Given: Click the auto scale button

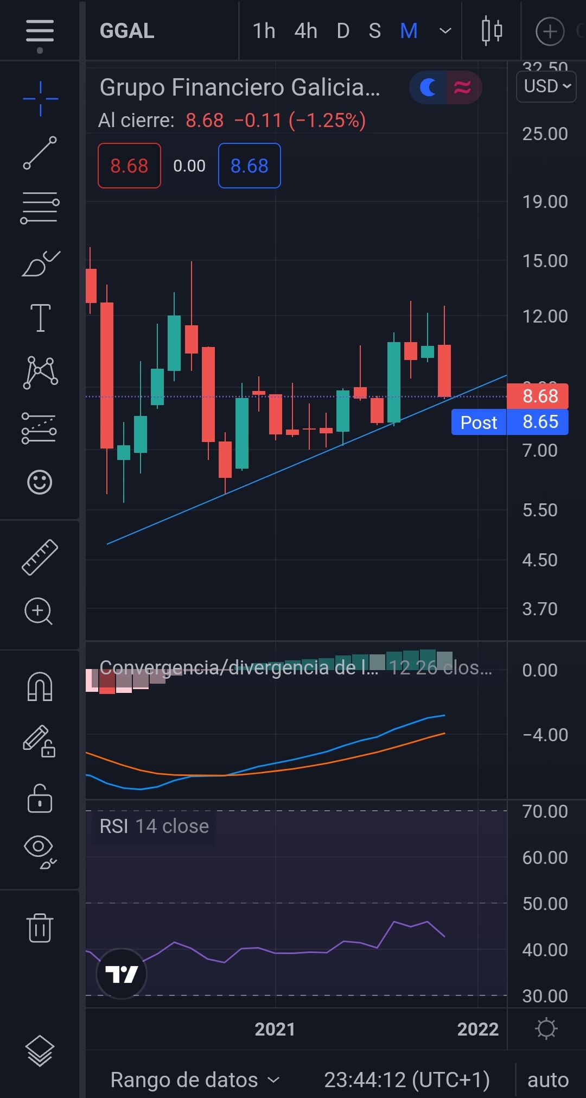Looking at the screenshot, I should pos(547,1080).
